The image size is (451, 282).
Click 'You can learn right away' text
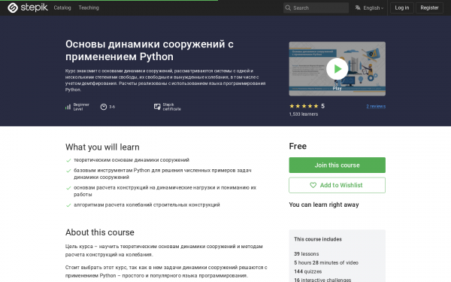tap(324, 205)
